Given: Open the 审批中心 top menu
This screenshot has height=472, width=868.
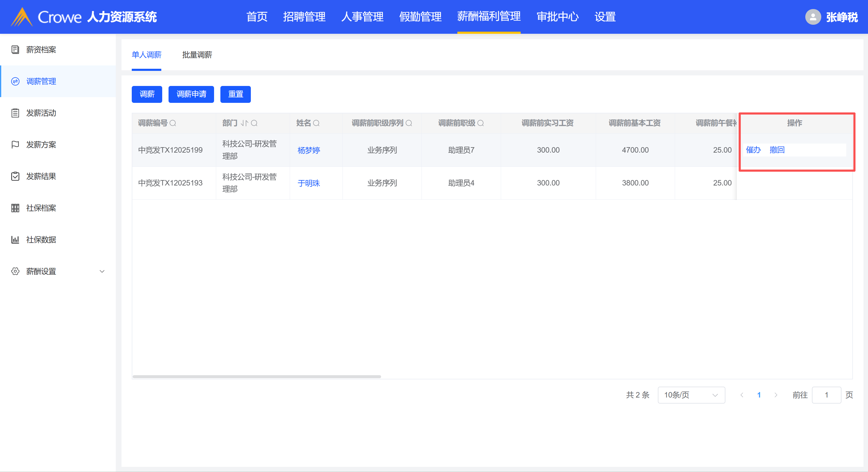Looking at the screenshot, I should 557,17.
